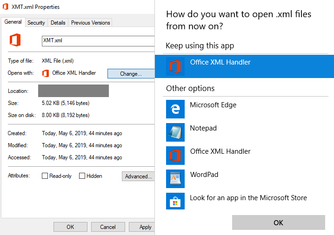This screenshot has width=334, height=235.
Task: Open the Details tab
Action: point(58,23)
